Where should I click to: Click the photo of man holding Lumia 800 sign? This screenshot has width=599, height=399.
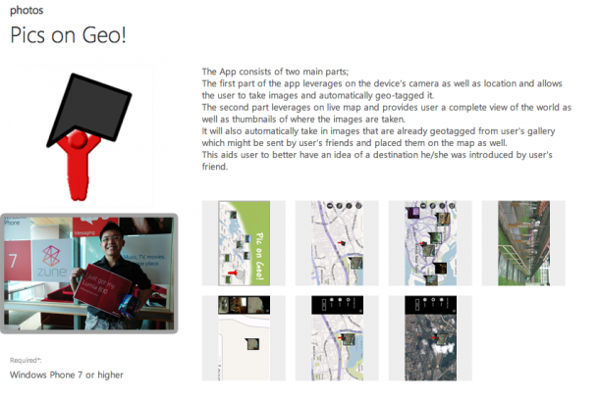89,274
